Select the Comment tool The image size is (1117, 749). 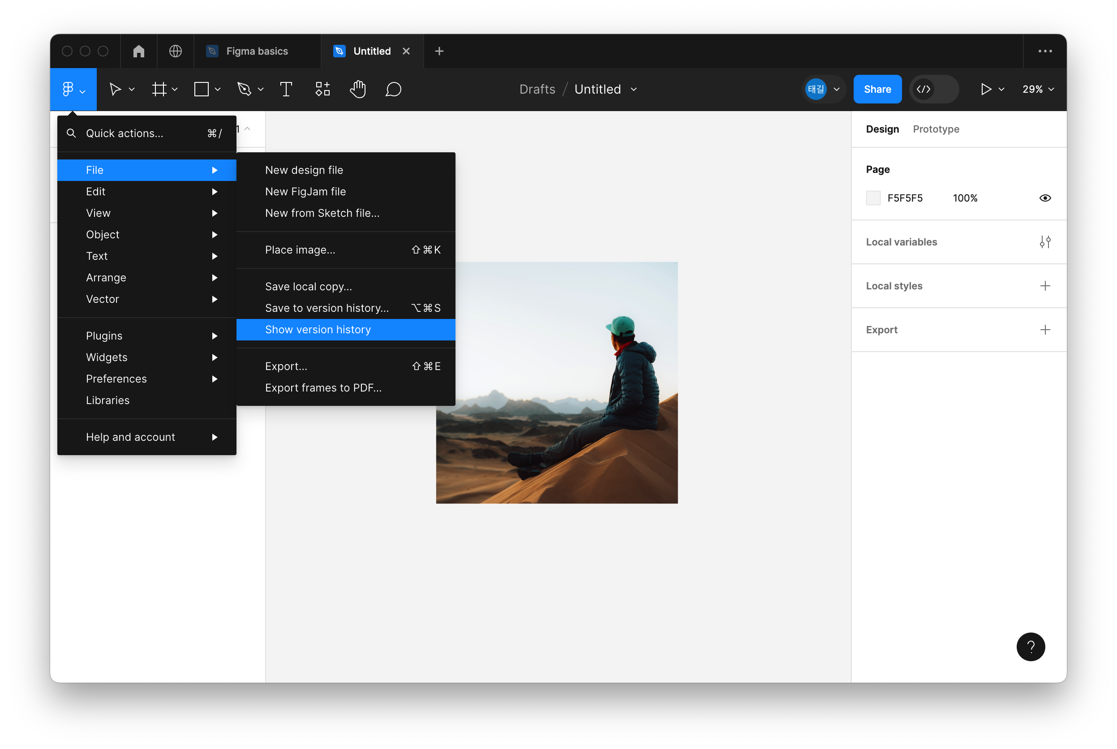click(x=393, y=89)
